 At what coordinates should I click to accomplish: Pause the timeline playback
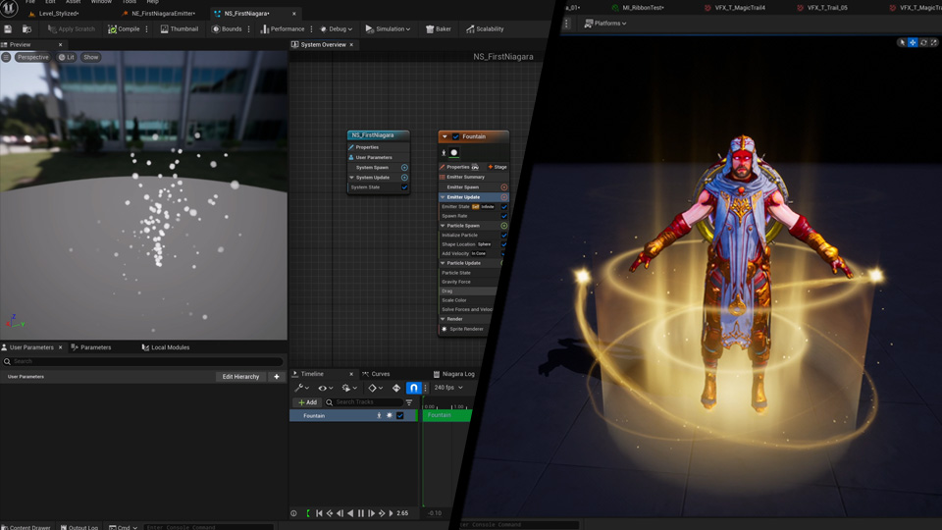point(361,513)
